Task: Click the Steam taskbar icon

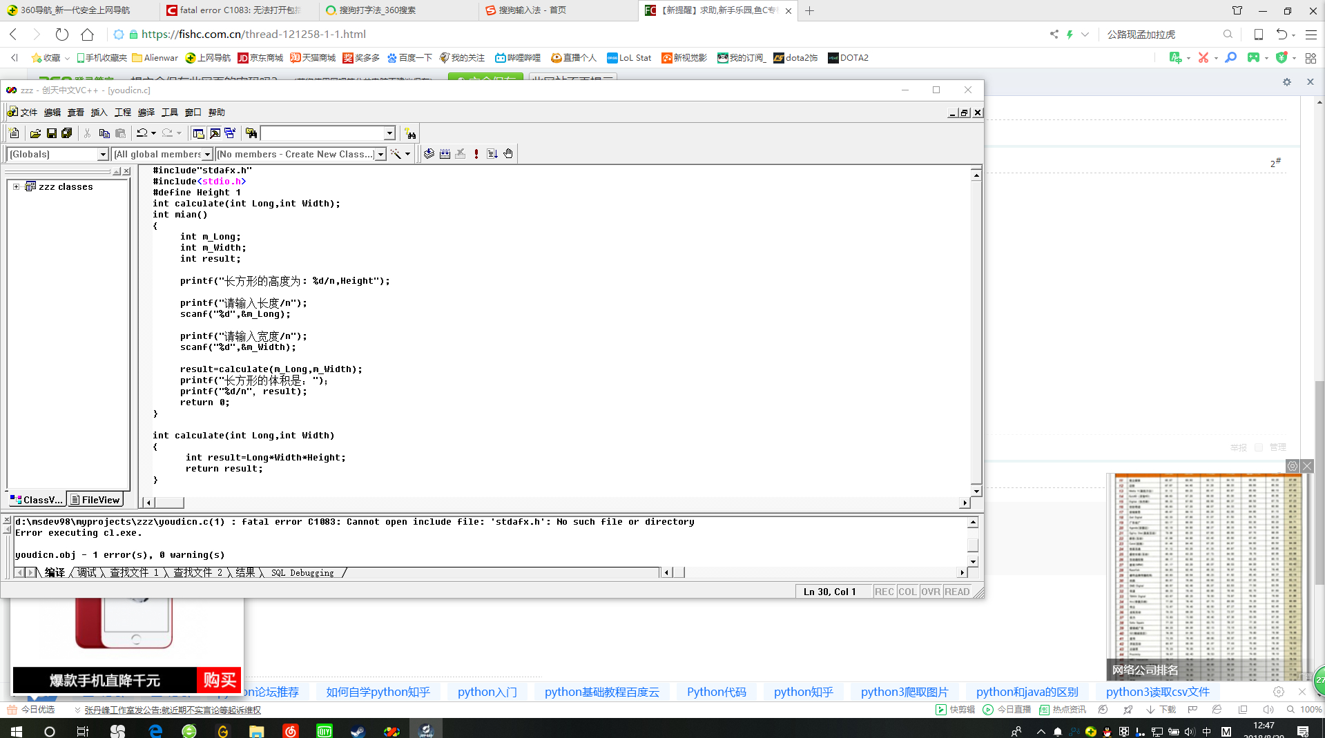Action: pos(358,731)
